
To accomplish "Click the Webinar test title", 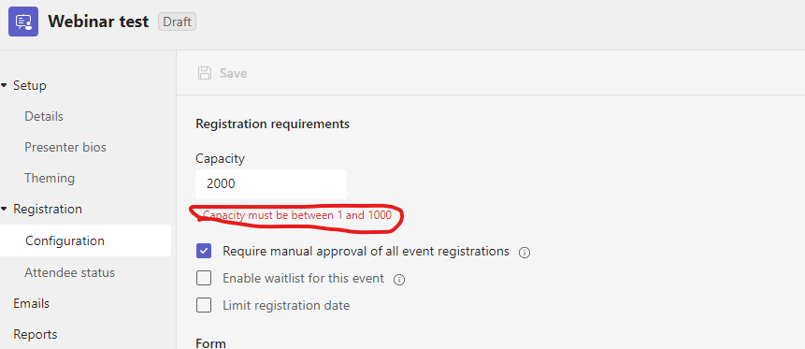I will tap(98, 22).
